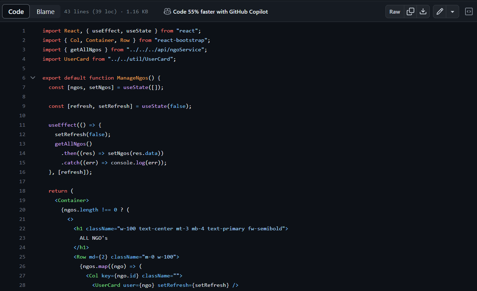
Task: Select line number 11
Action: [22, 125]
